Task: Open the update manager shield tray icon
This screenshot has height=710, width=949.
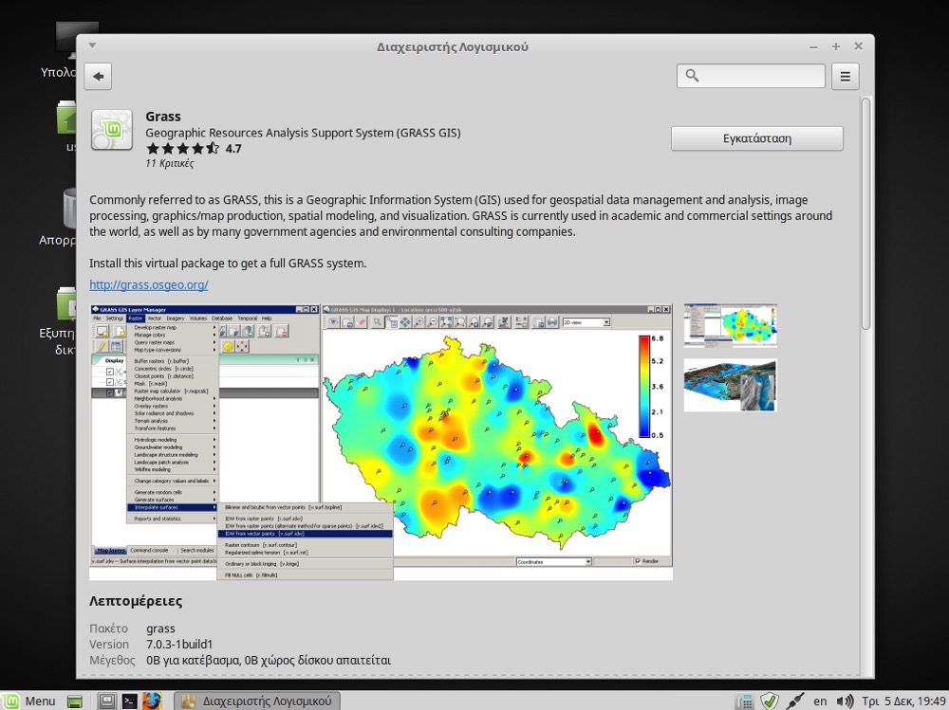Action: pyautogui.click(x=770, y=701)
